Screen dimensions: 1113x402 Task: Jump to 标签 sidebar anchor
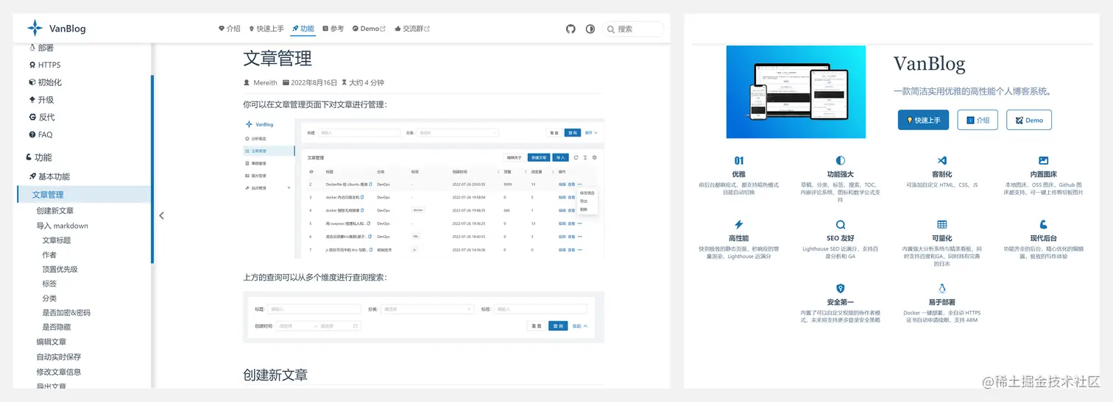tap(49, 284)
